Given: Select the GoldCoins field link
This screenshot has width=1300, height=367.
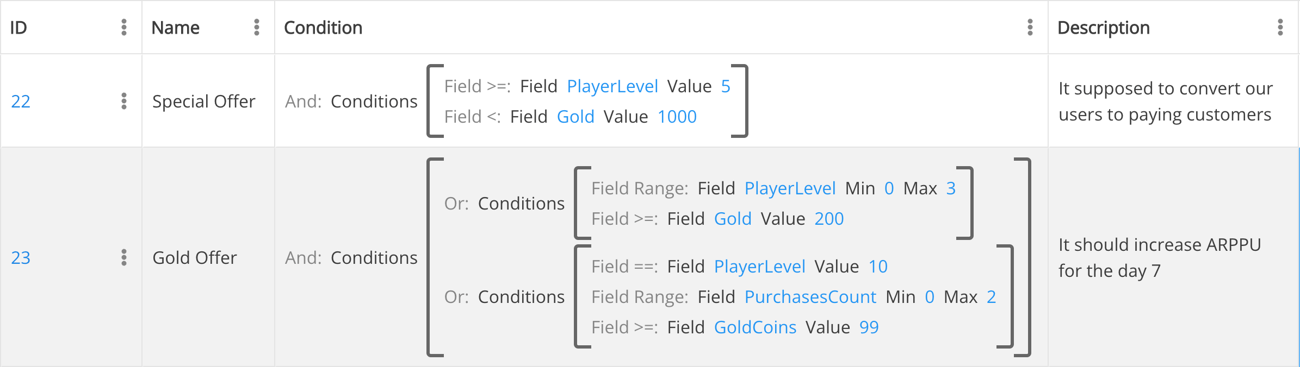Looking at the screenshot, I should 755,327.
